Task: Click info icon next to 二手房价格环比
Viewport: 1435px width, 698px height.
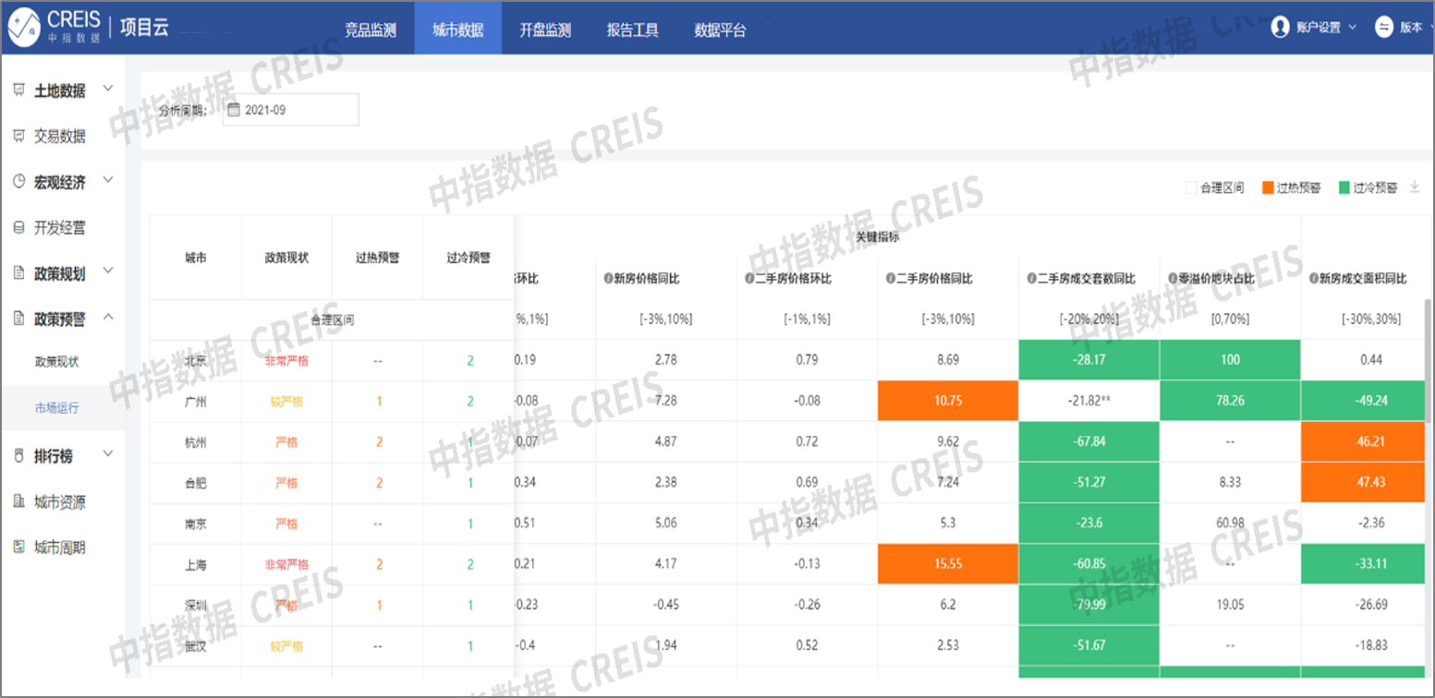Action: 750,279
